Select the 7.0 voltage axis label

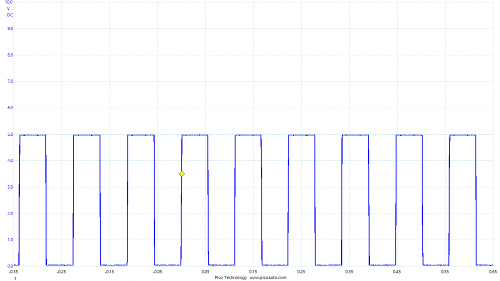(x=10, y=81)
